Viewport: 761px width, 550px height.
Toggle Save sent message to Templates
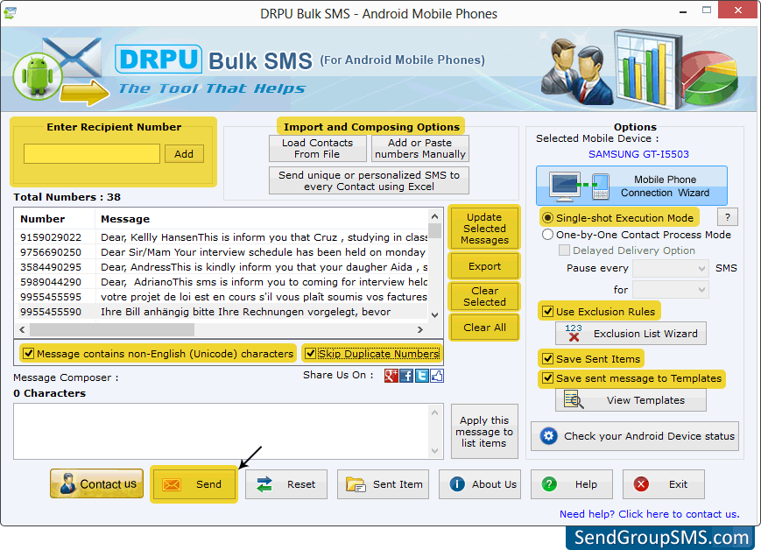(547, 378)
